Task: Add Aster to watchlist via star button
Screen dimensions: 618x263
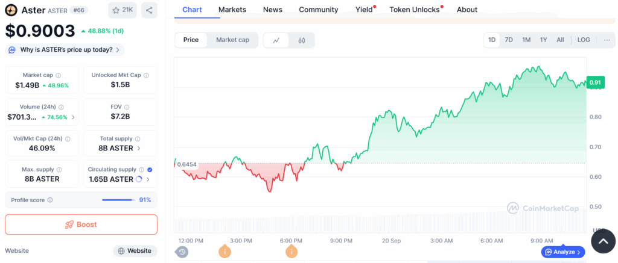Action: point(123,10)
